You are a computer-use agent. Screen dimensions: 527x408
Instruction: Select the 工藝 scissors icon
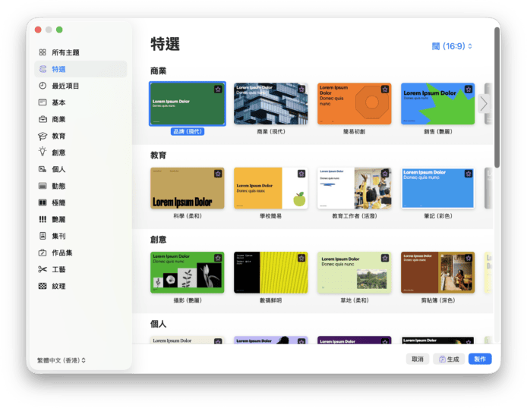click(x=43, y=269)
